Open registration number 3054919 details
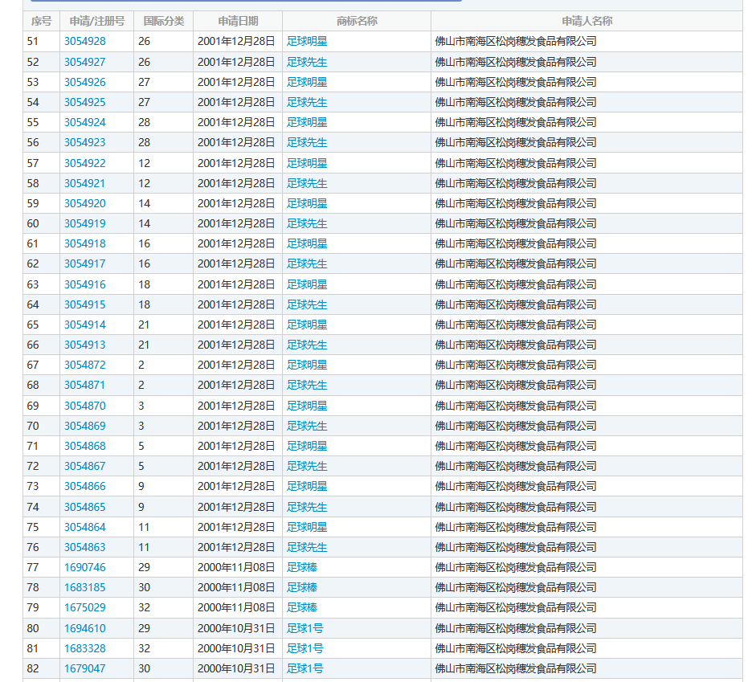The height and width of the screenshot is (682, 756). tap(84, 223)
